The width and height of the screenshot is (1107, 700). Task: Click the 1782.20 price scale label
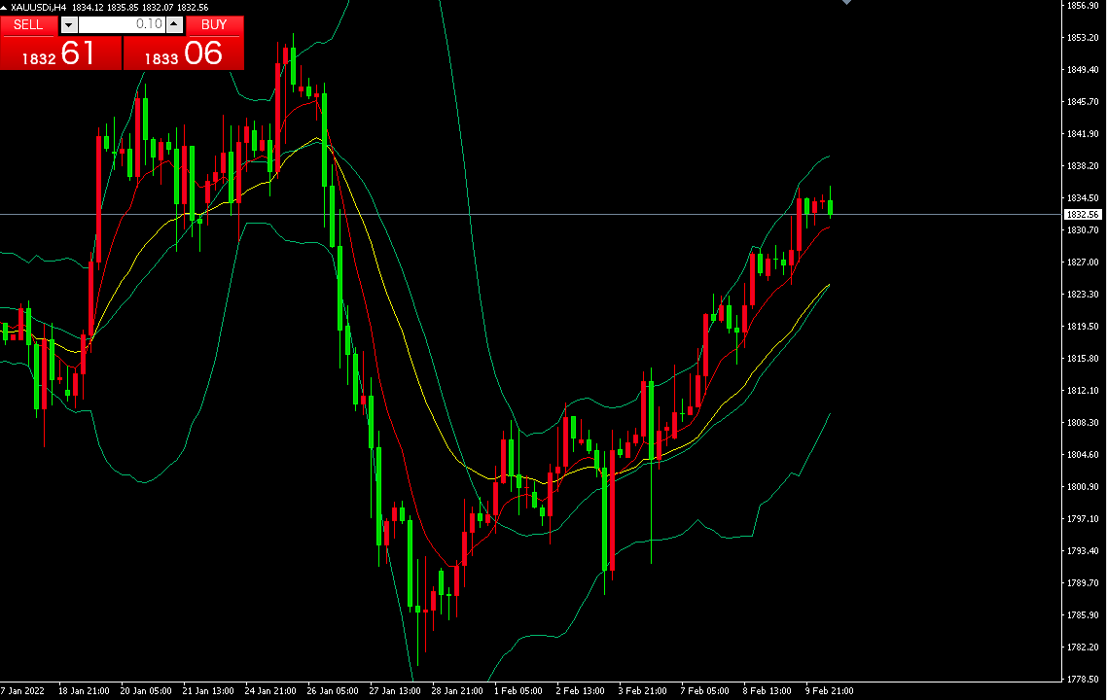pos(1083,647)
